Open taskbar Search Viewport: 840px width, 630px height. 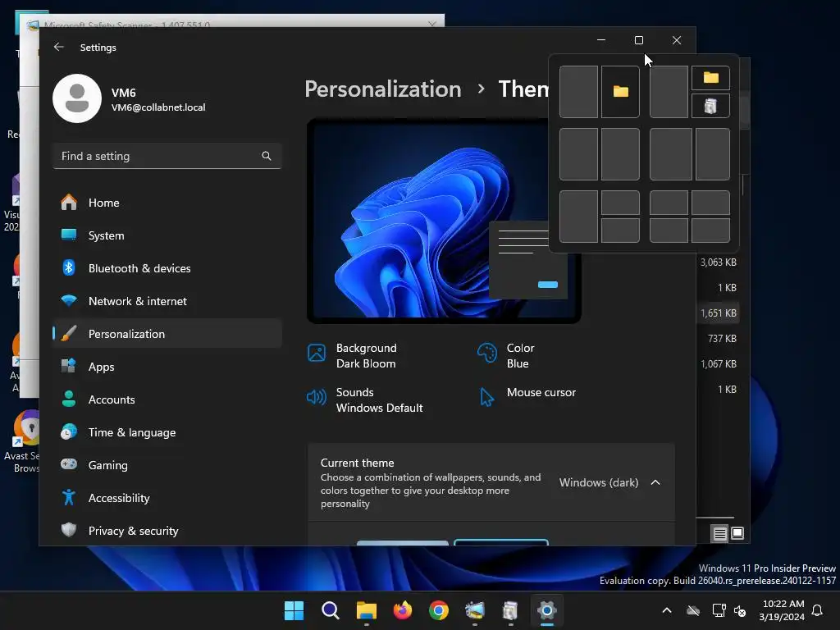click(x=330, y=610)
